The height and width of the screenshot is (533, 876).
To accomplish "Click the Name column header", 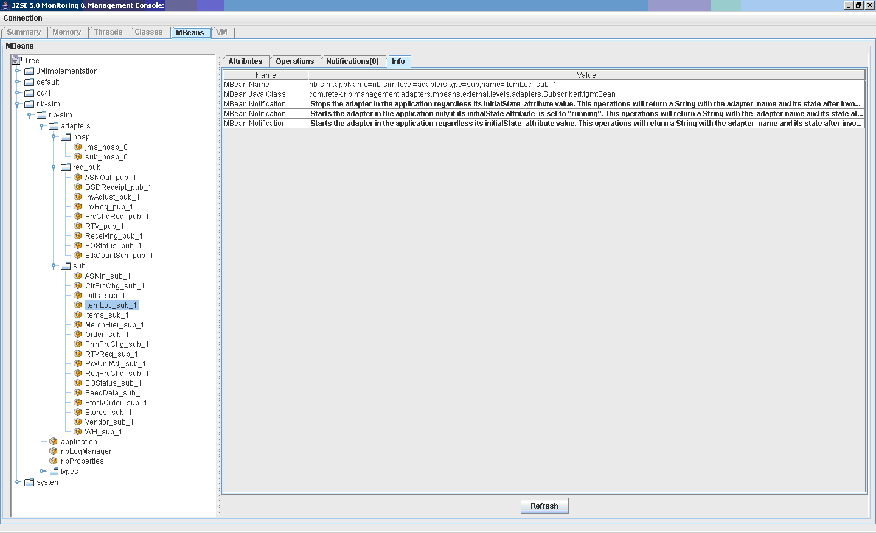I will click(266, 75).
